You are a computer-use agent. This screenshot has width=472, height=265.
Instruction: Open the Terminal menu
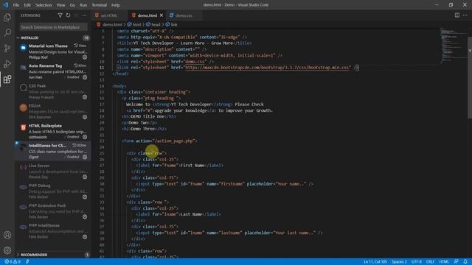point(100,5)
